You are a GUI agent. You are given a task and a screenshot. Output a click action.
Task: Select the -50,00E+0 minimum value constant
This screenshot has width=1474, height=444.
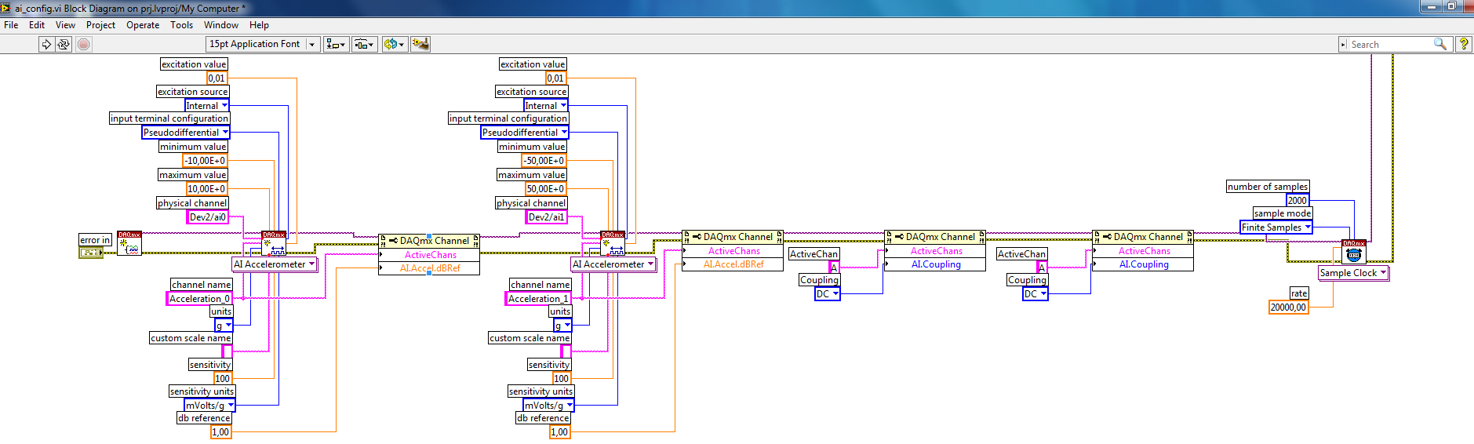[x=544, y=161]
